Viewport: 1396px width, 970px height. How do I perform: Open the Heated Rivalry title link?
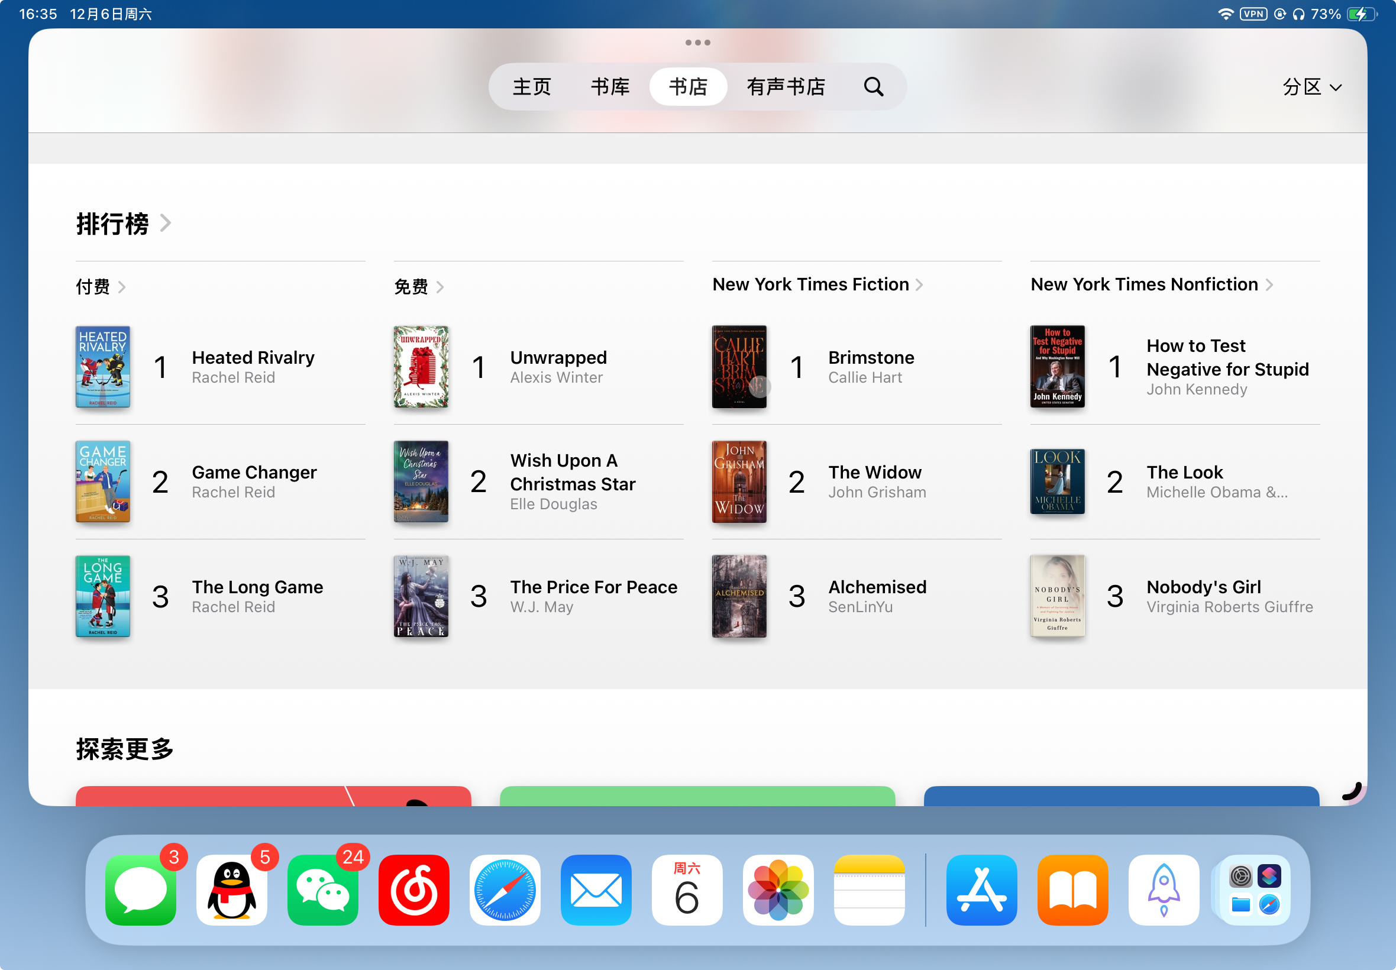(x=253, y=357)
